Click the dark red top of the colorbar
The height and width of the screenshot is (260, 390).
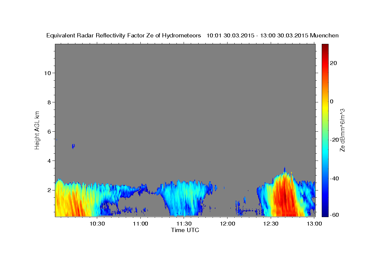click(x=325, y=46)
